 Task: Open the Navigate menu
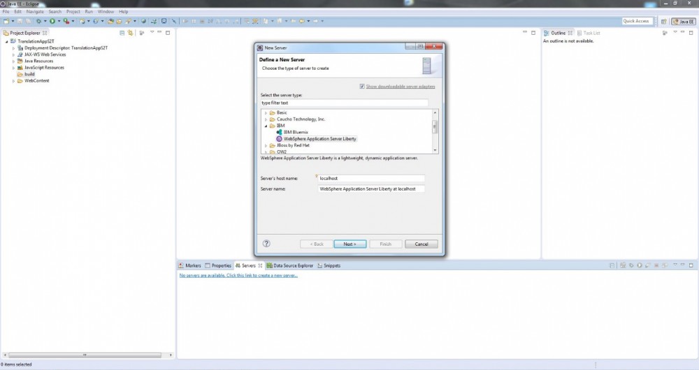[x=35, y=12]
